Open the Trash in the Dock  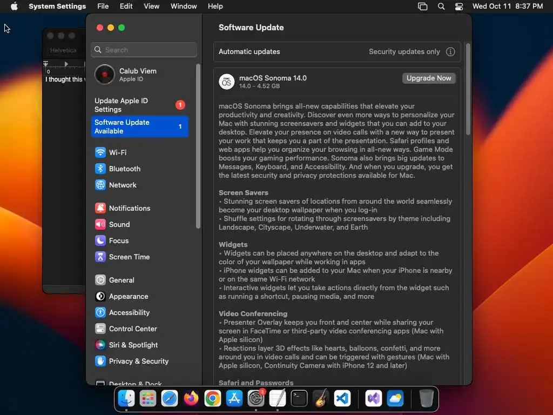pos(427,399)
